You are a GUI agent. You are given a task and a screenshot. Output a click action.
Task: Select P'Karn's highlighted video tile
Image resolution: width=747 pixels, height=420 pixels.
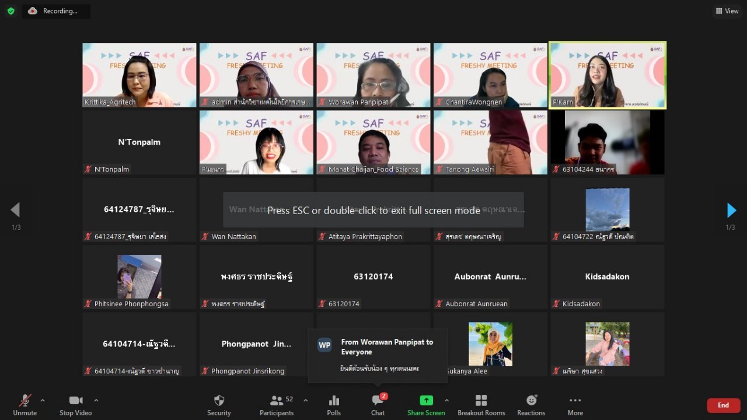click(x=607, y=75)
